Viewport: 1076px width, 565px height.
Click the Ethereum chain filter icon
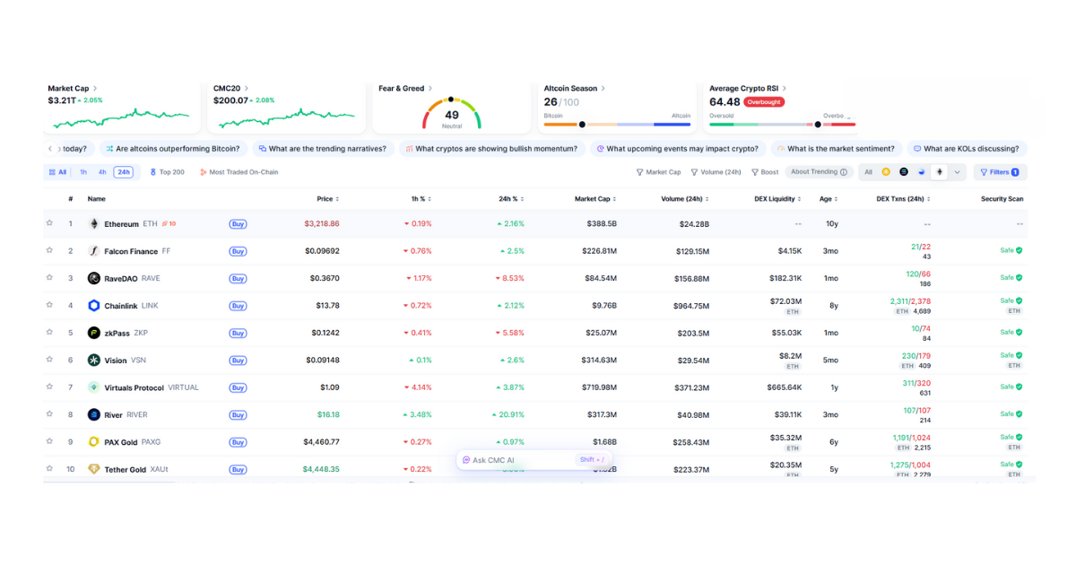[939, 171]
